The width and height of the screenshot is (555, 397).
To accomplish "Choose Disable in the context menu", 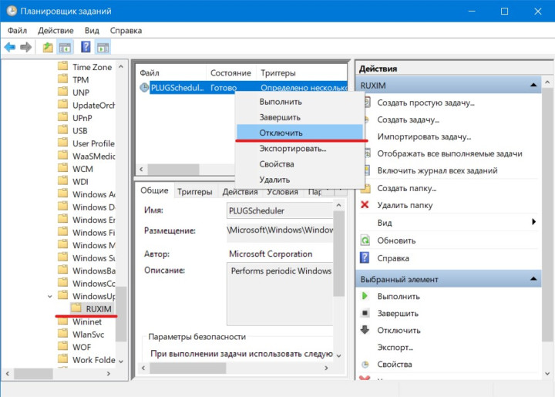I will (280, 132).
